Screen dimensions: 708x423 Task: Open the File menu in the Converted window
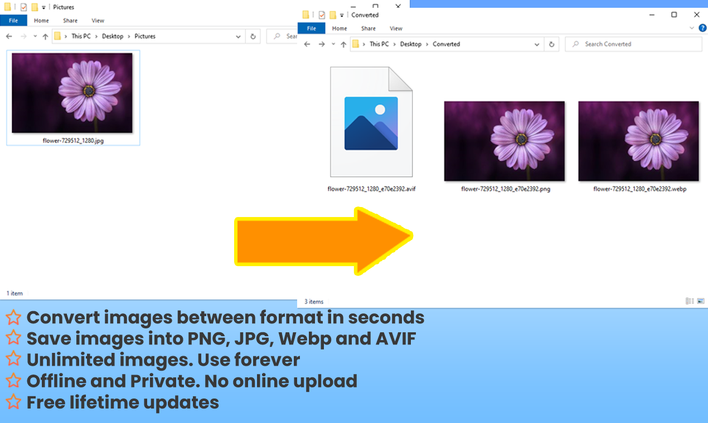coord(311,28)
